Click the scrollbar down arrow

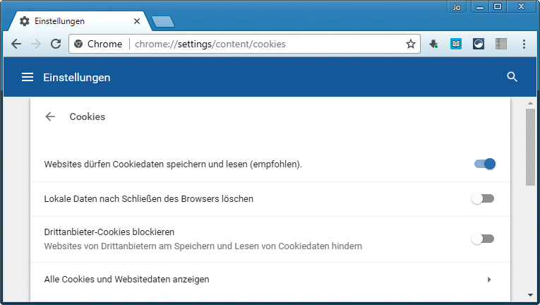click(x=530, y=294)
